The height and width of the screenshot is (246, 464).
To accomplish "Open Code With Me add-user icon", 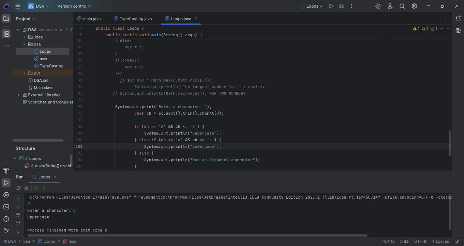I will pyautogui.click(x=390, y=6).
